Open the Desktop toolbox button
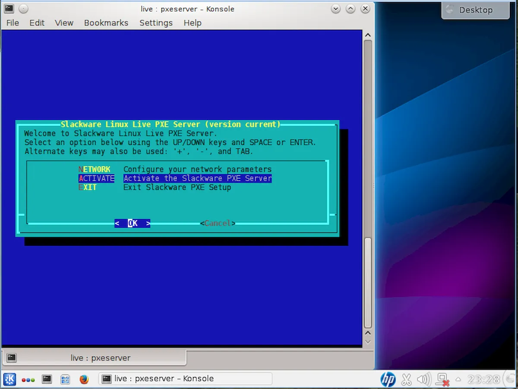 [x=475, y=10]
